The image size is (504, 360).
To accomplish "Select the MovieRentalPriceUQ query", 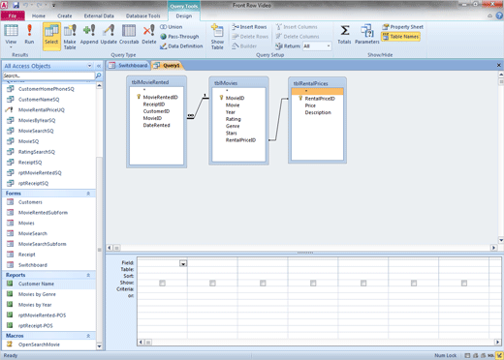I will (x=42, y=110).
